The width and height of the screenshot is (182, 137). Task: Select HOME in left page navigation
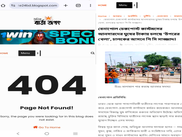[4, 53]
